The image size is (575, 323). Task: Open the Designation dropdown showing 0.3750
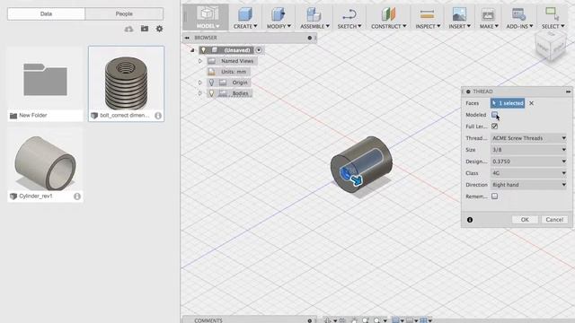pyautogui.click(x=529, y=161)
